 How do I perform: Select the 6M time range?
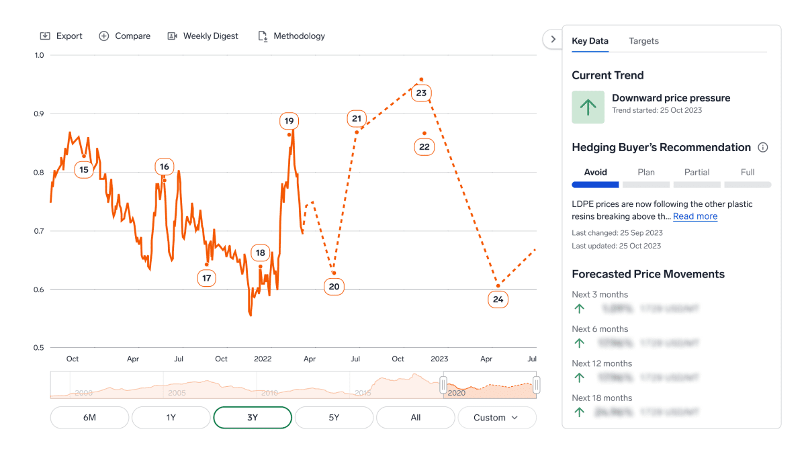pos(89,418)
